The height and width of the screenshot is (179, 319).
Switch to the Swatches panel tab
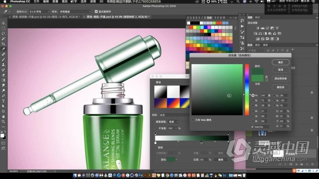pyautogui.click(x=210, y=18)
